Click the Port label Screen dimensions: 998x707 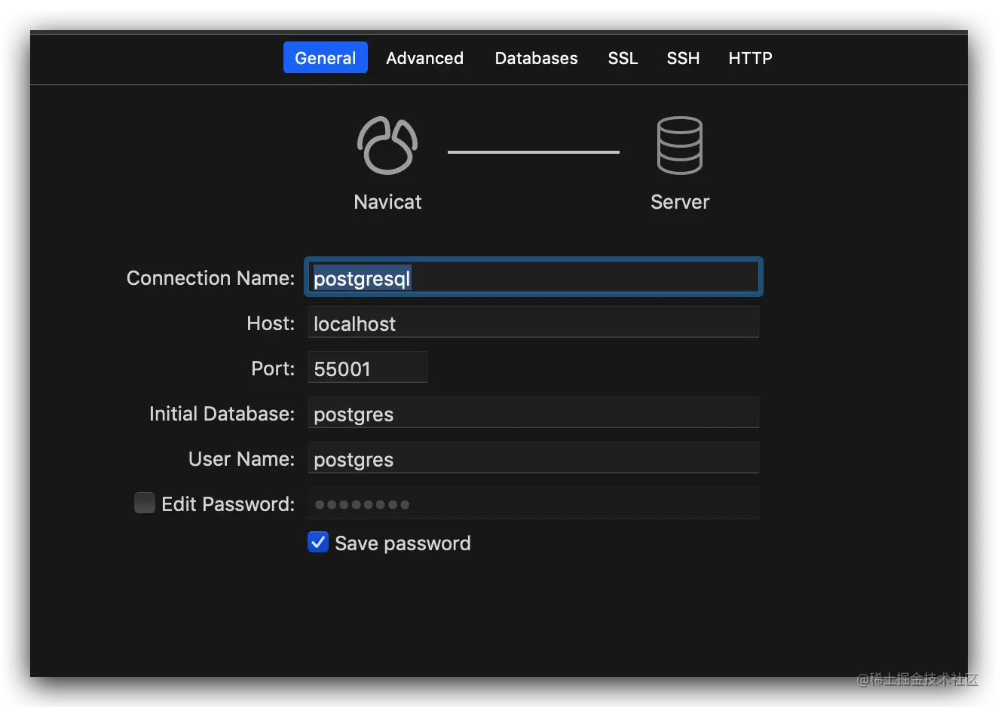click(x=273, y=369)
